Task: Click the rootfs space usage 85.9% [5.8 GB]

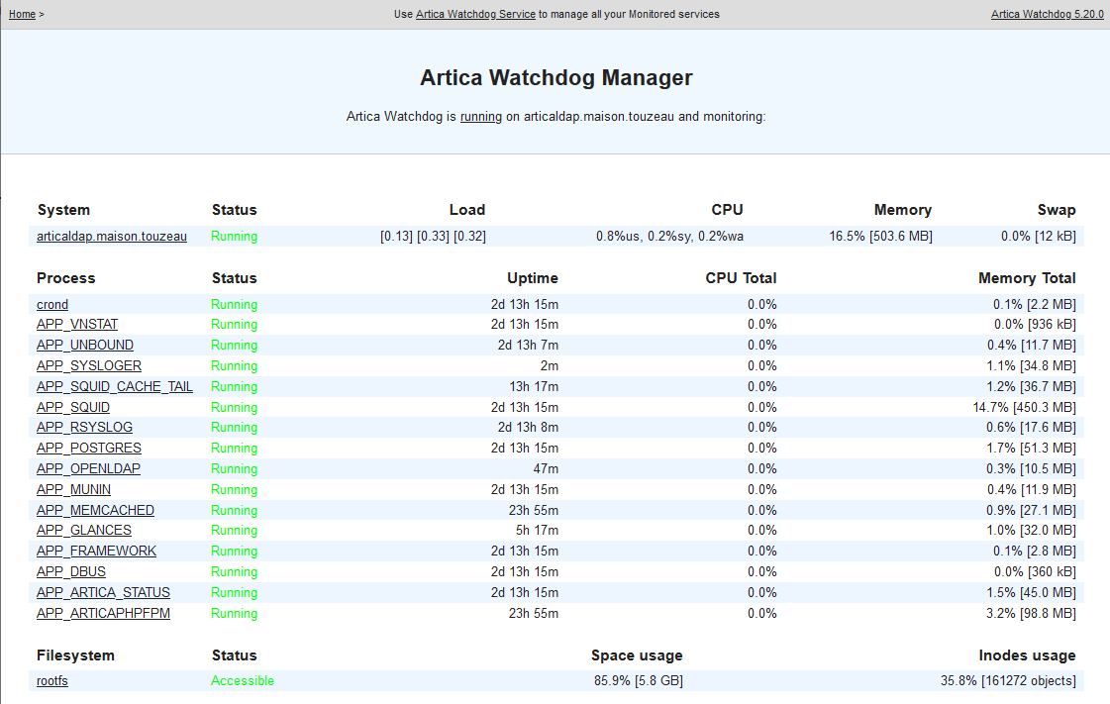Action: [x=639, y=680]
